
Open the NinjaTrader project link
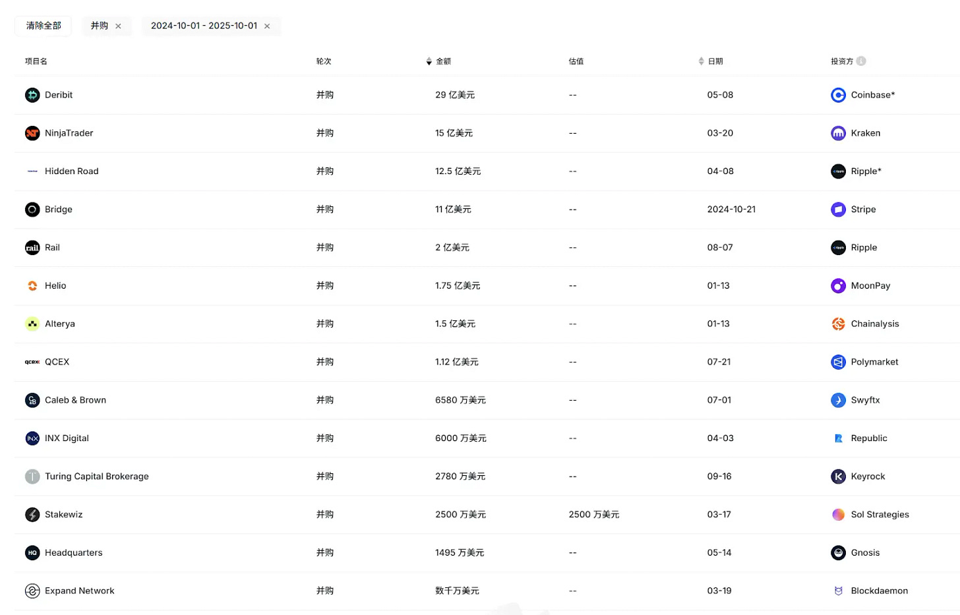tap(69, 133)
